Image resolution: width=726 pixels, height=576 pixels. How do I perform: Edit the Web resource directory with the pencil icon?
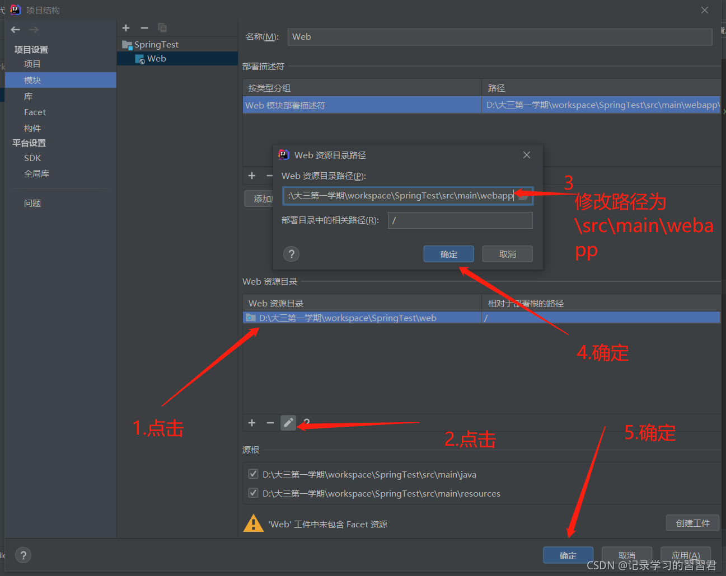[x=288, y=423]
